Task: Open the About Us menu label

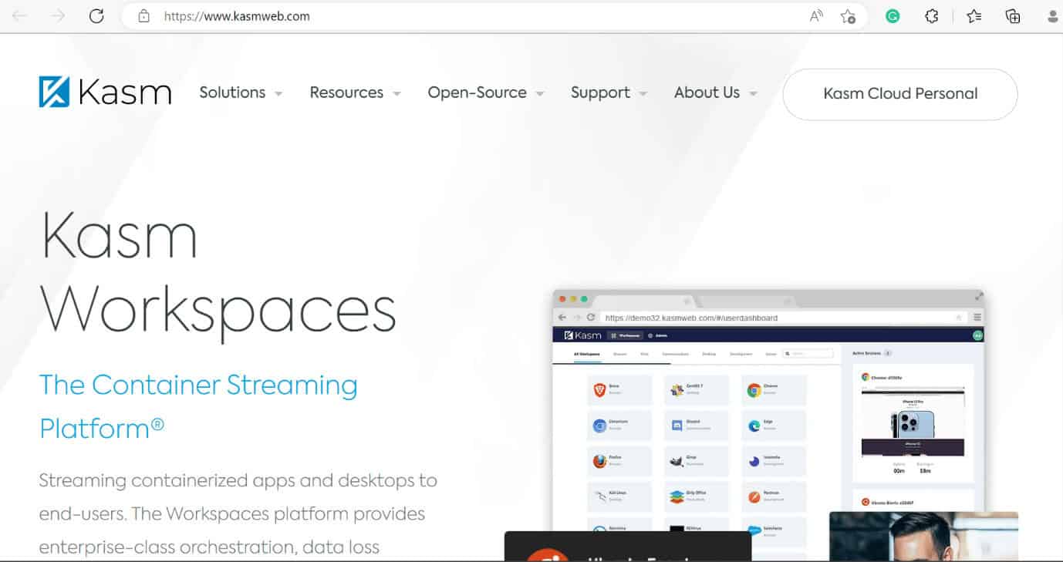Action: coord(707,93)
